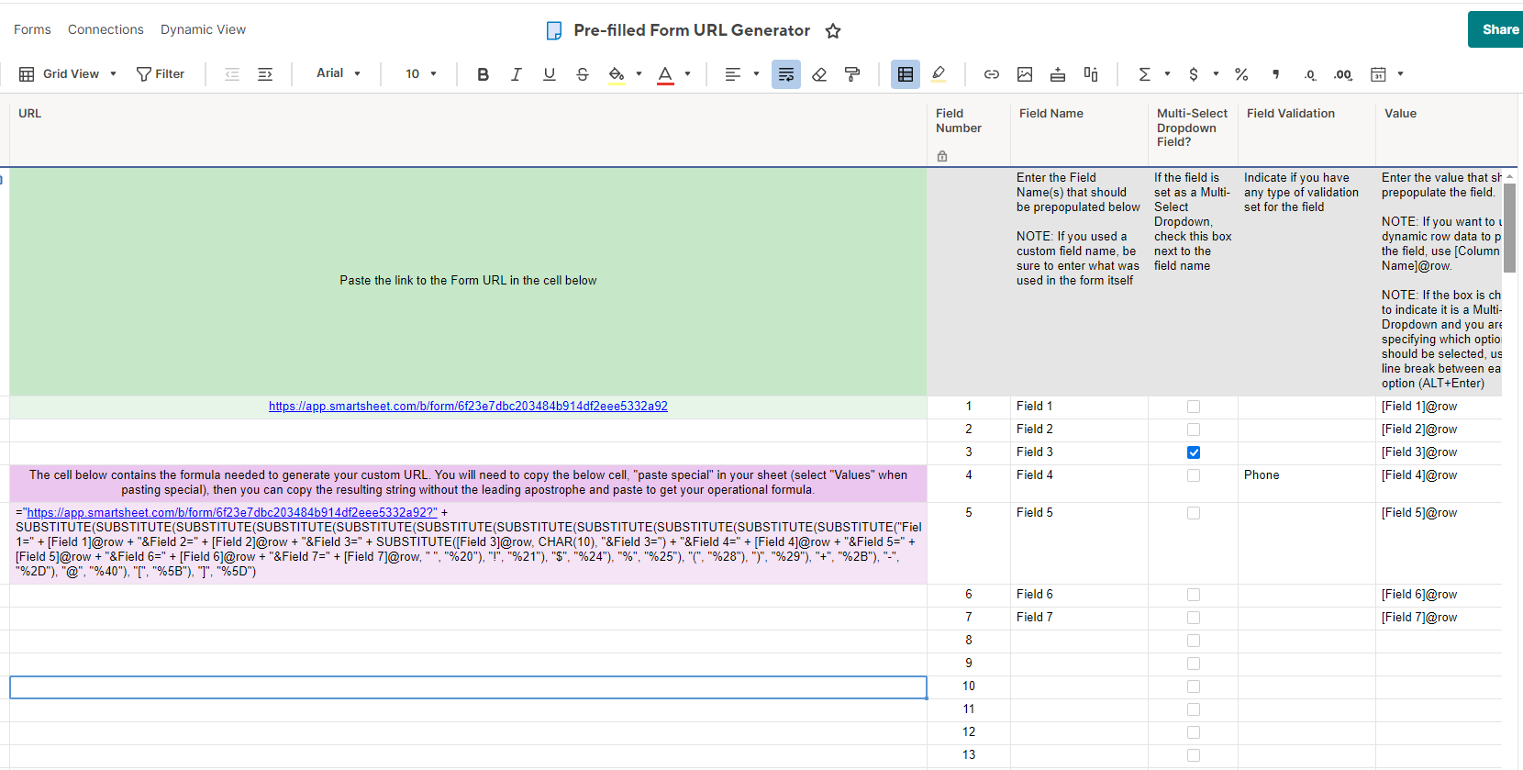Open the Arial font dropdown
This screenshot has height=770, width=1523.
pos(339,73)
